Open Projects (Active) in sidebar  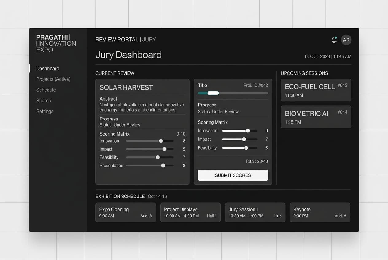[x=53, y=79]
